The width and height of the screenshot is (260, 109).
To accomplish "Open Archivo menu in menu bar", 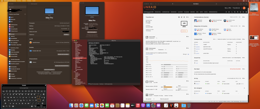I will click(19, 1).
